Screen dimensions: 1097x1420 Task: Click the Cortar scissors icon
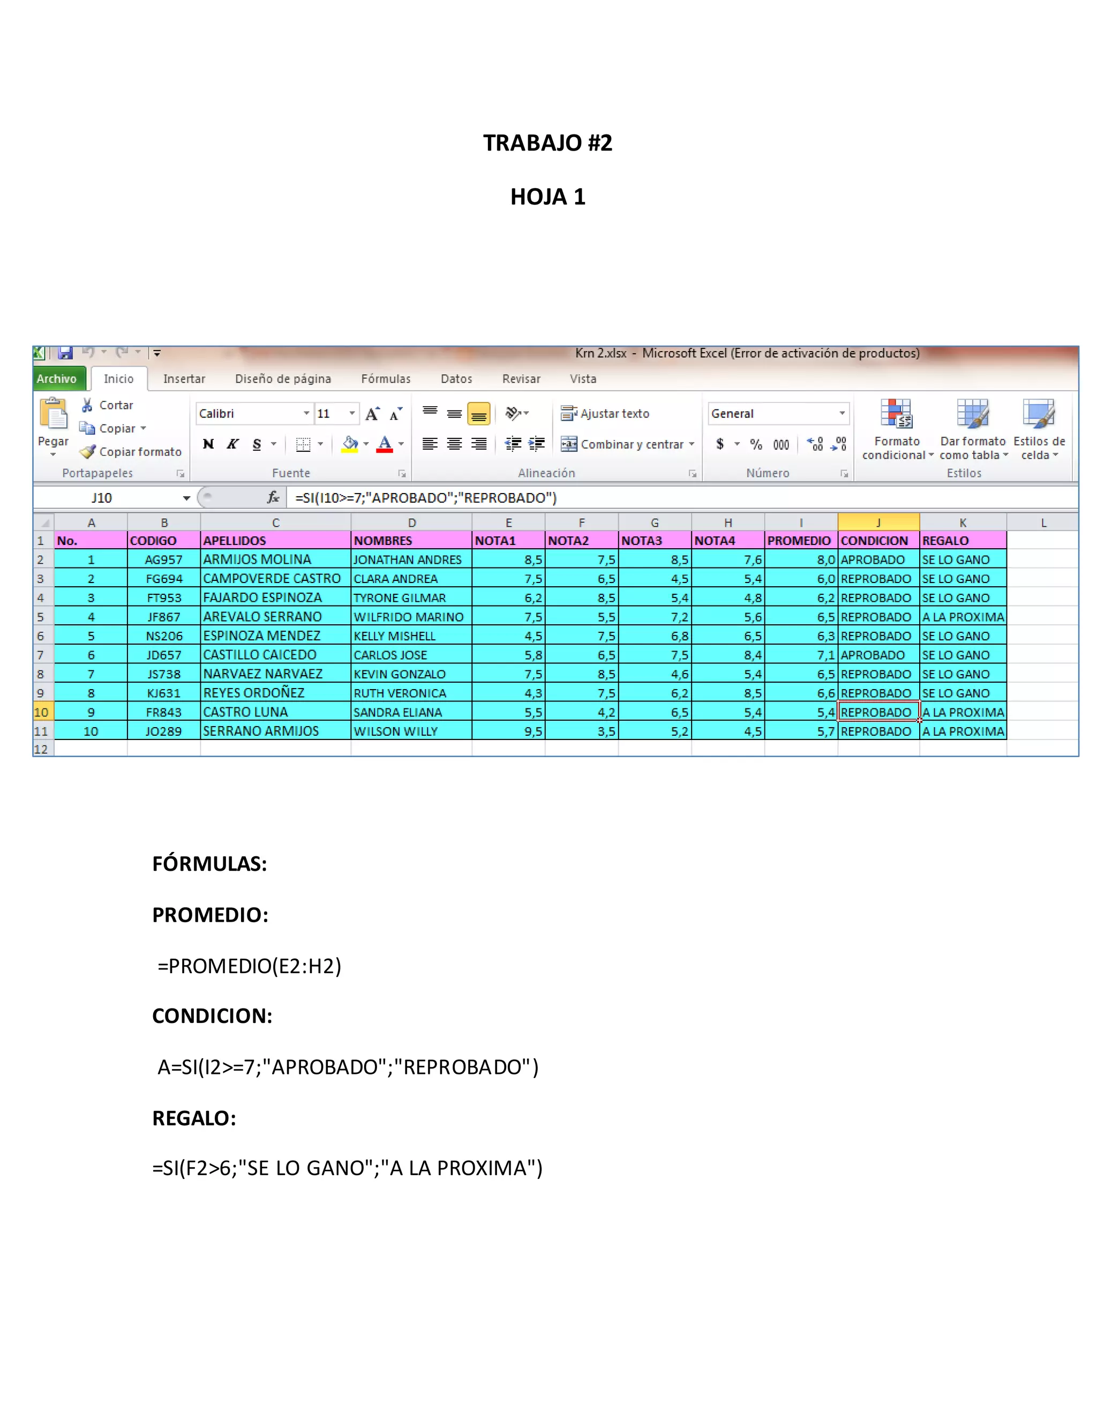pos(87,405)
